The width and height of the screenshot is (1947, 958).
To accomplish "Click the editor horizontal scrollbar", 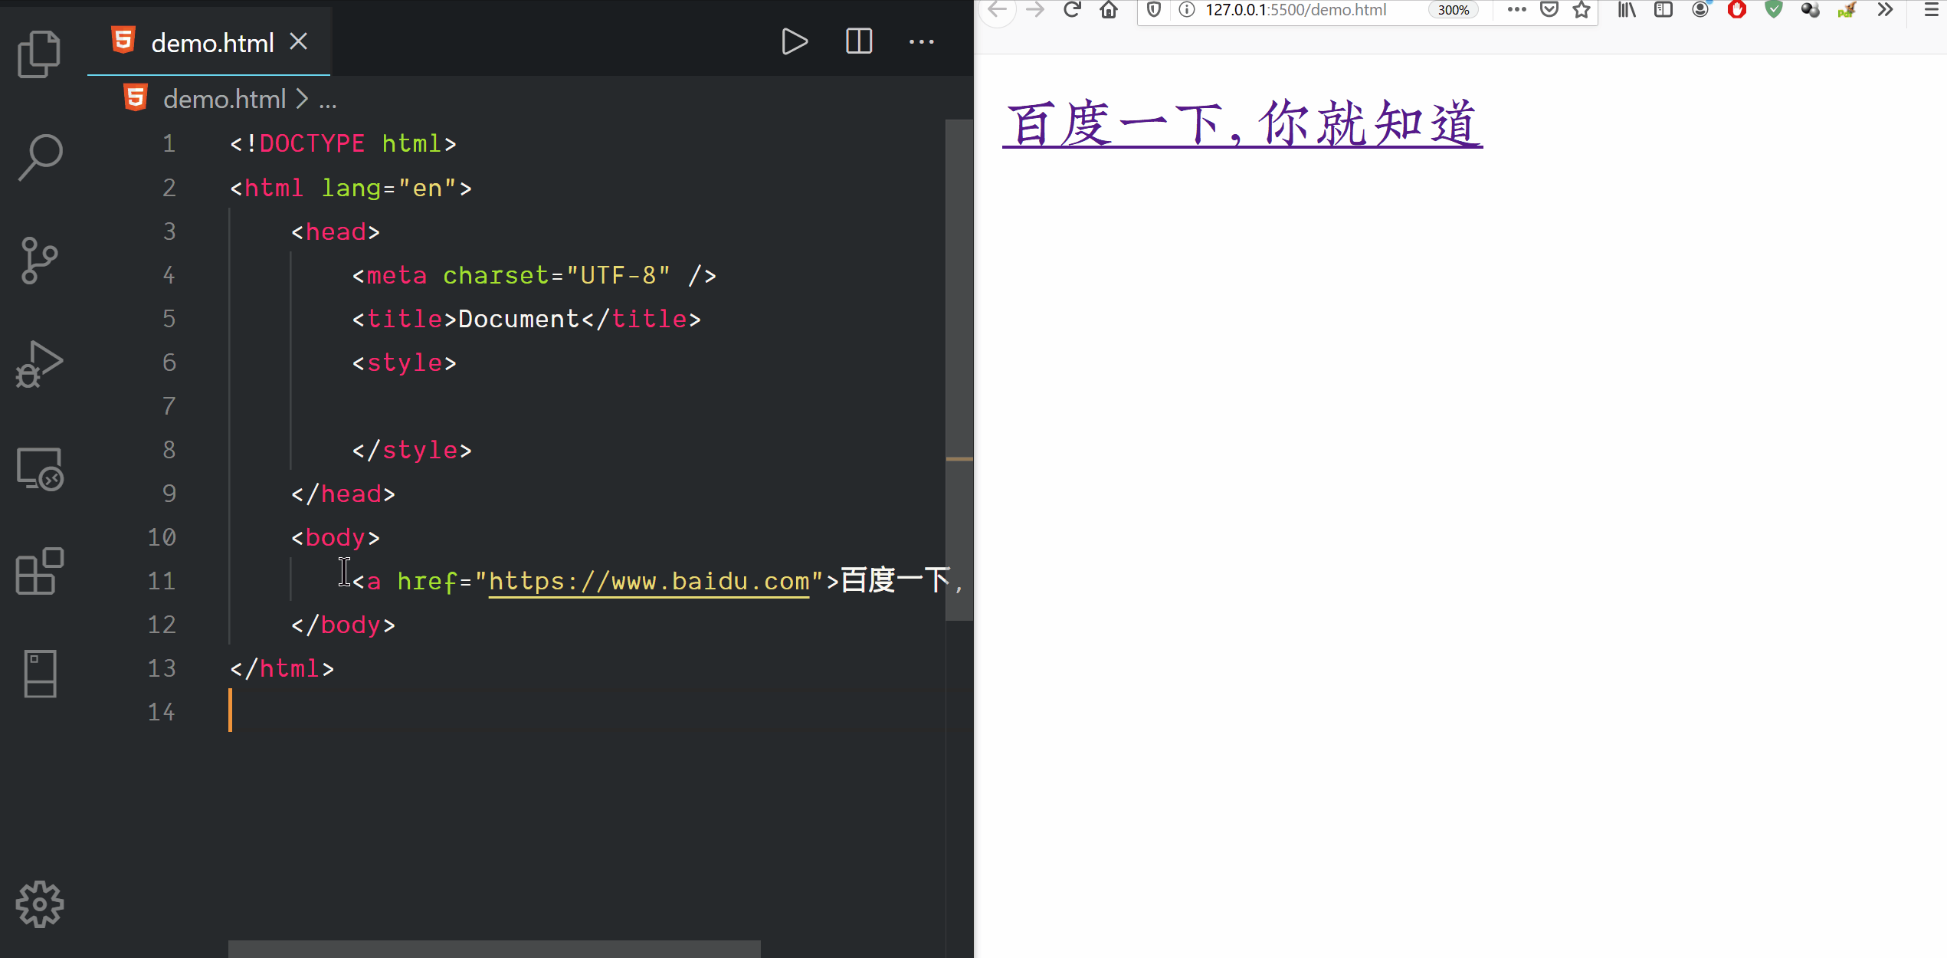I will (494, 949).
